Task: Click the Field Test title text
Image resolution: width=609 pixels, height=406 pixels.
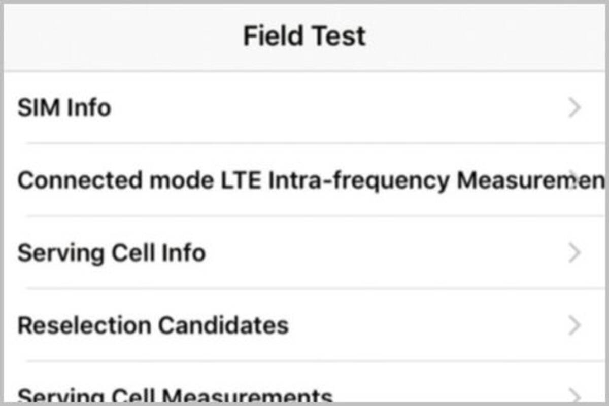Action: coord(304,36)
